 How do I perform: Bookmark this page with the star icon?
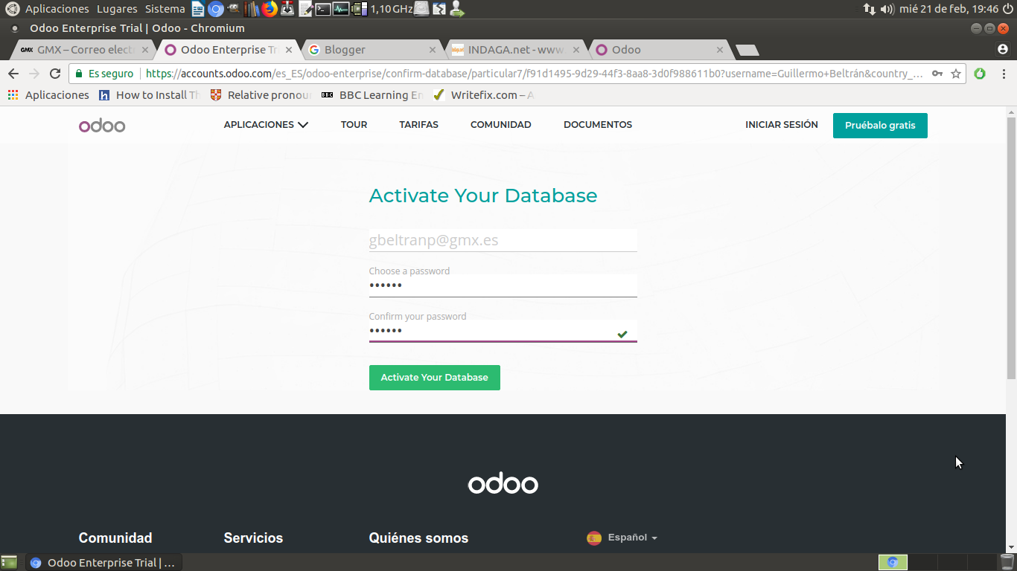tap(956, 74)
